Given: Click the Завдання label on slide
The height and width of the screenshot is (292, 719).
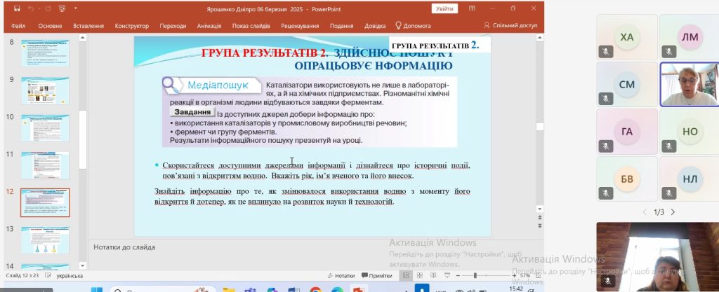Looking at the screenshot, I should click(192, 111).
